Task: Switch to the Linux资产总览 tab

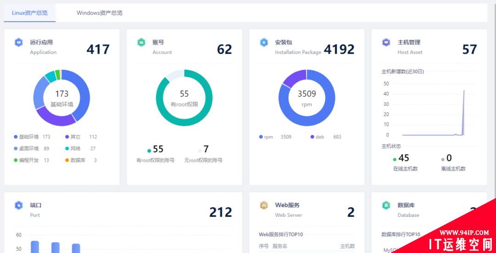Action: tap(30, 13)
